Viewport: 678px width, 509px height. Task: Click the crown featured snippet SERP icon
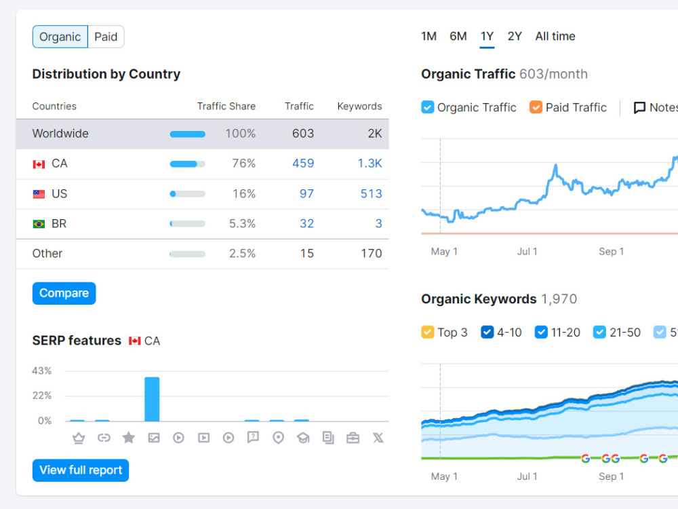click(x=79, y=438)
